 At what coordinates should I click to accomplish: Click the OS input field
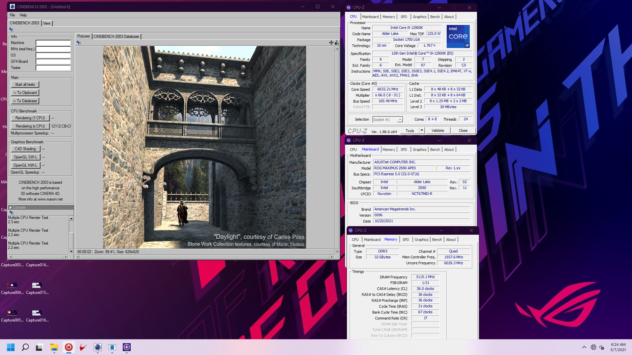point(53,55)
